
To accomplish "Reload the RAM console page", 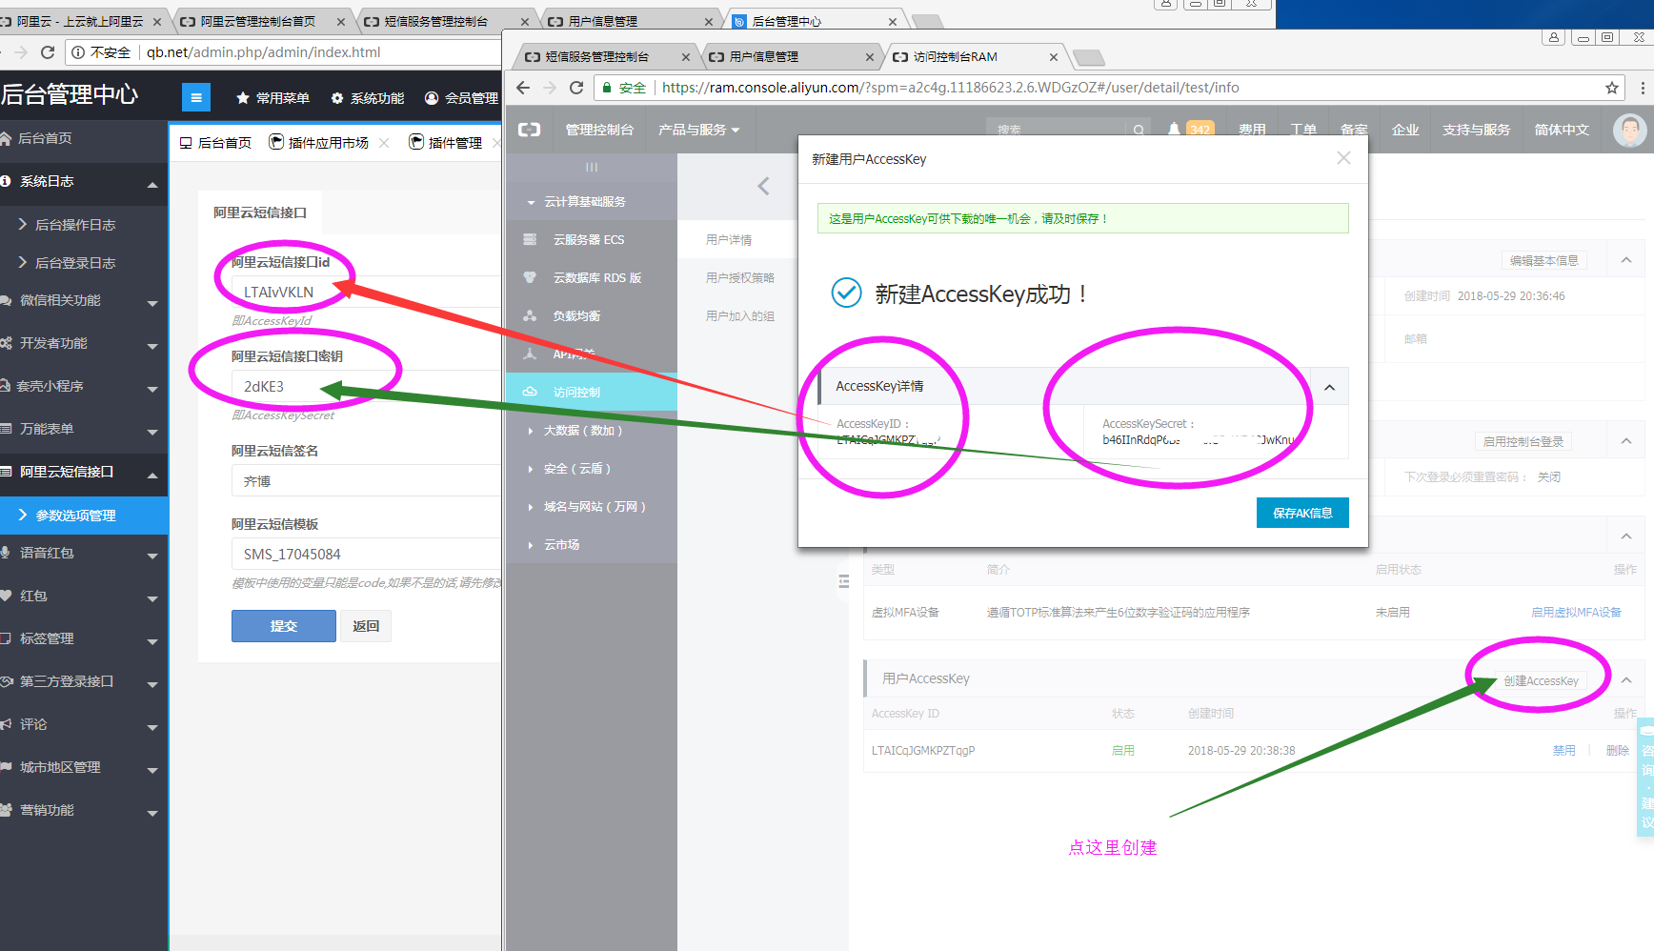I will point(576,88).
